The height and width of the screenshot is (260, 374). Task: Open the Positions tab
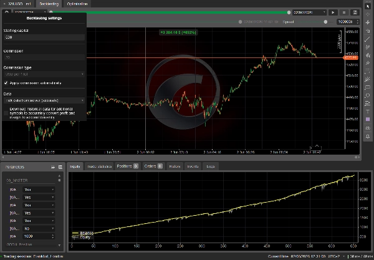coord(128,166)
